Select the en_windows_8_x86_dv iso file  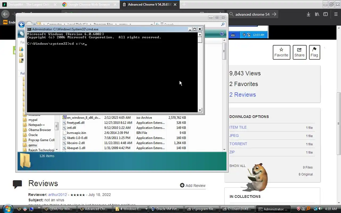tap(84, 118)
